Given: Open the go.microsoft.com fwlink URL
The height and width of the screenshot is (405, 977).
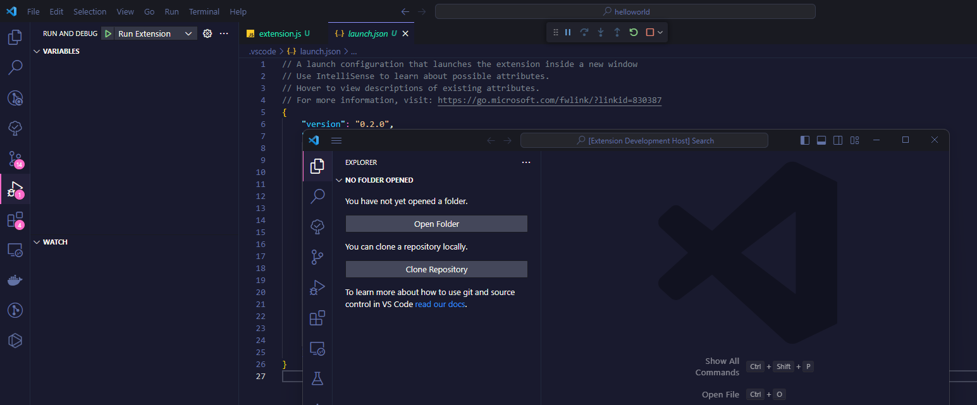Looking at the screenshot, I should point(550,100).
